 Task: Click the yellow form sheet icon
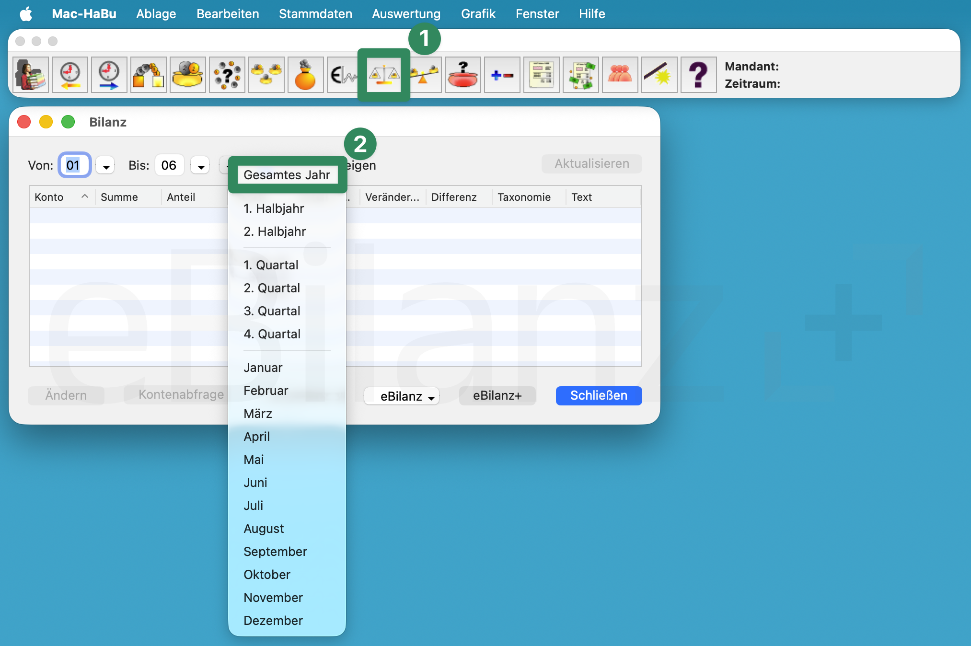click(x=542, y=75)
